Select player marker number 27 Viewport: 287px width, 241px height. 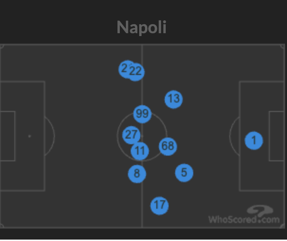coord(131,135)
